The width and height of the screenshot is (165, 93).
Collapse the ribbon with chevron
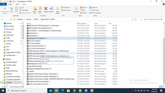[x=161, y=4]
